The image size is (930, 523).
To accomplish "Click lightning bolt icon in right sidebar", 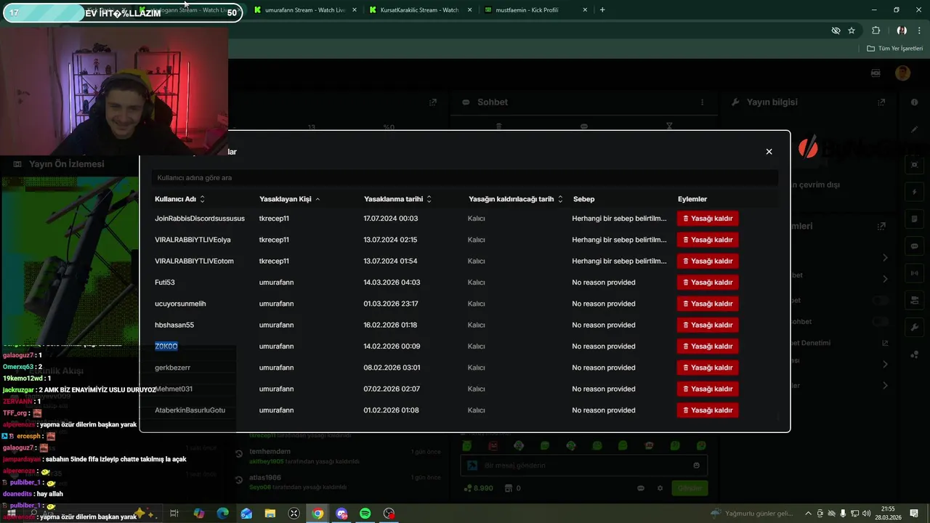I will (914, 192).
